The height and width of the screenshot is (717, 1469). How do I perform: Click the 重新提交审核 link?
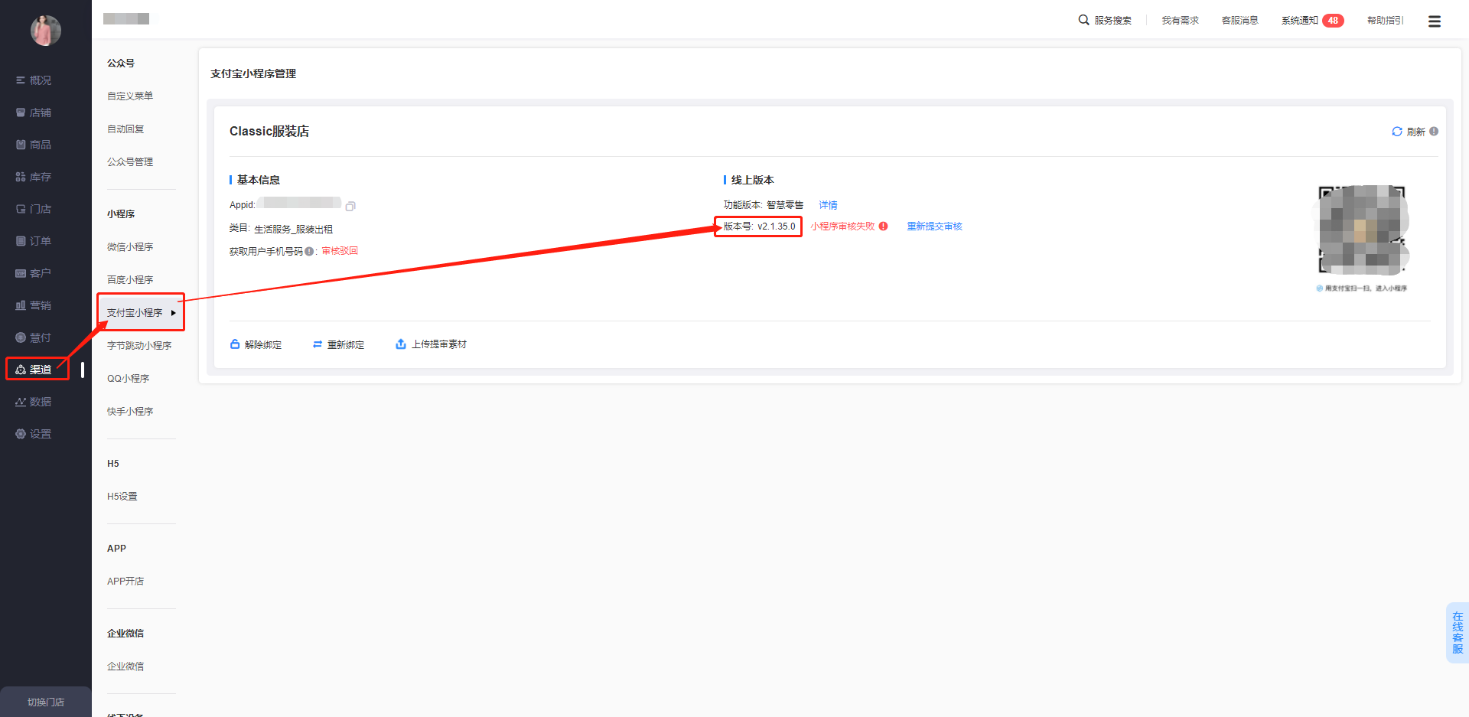934,227
